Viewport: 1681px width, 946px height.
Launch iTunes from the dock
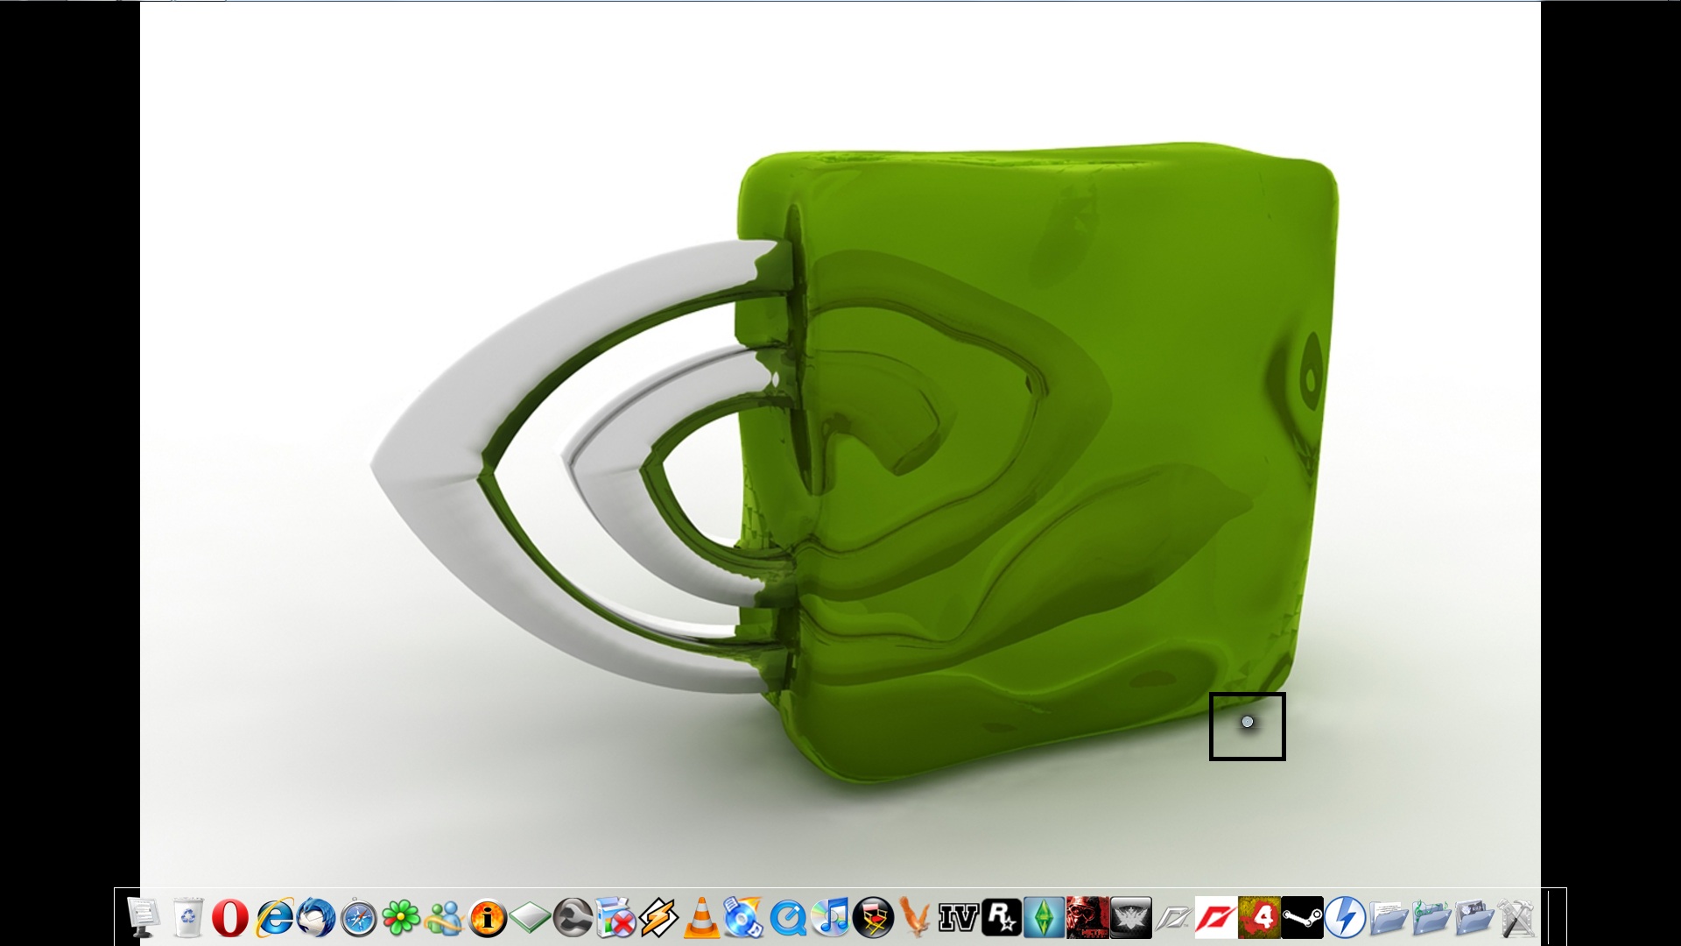(830, 917)
